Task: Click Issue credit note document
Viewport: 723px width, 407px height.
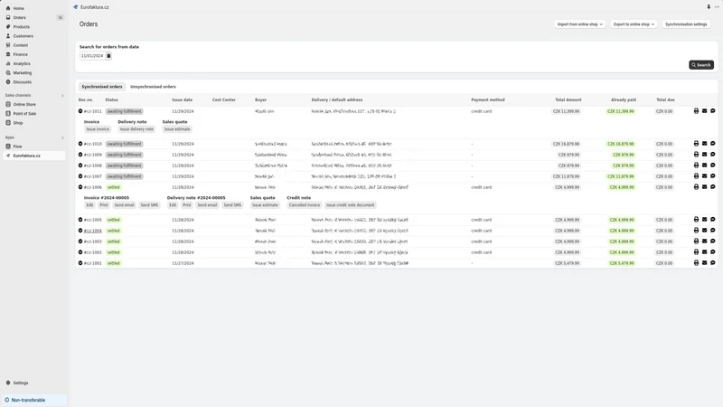Action: click(x=351, y=205)
